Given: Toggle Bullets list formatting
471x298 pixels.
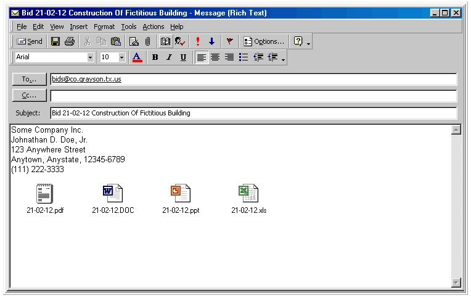Looking at the screenshot, I should [x=244, y=57].
